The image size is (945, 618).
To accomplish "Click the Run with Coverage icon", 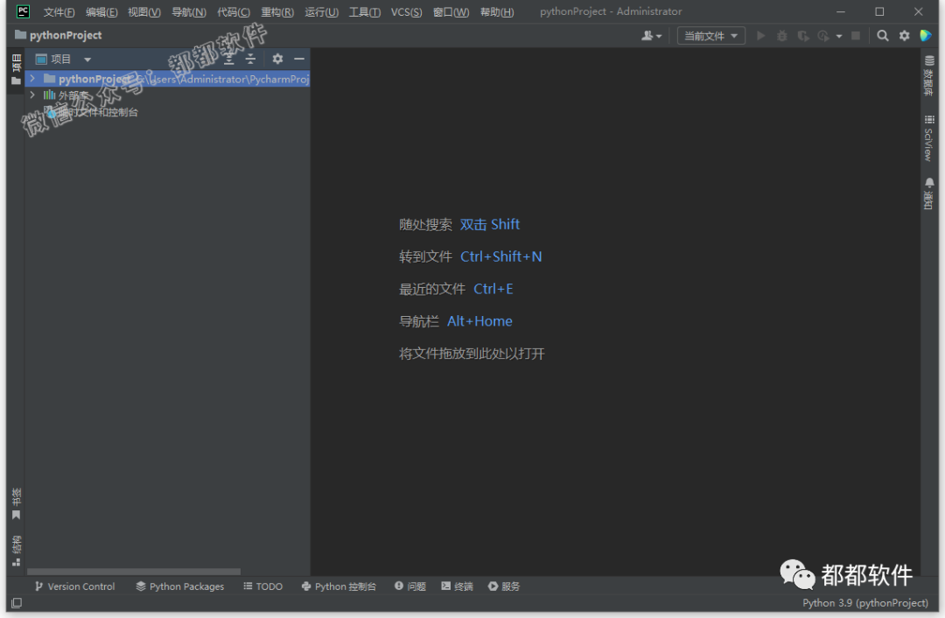I will [x=802, y=36].
